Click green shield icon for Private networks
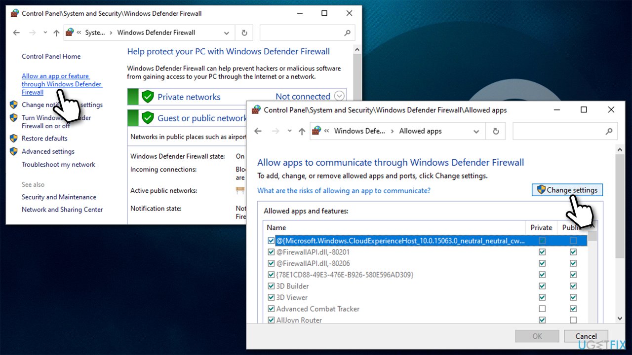The width and height of the screenshot is (632, 355). point(148,97)
